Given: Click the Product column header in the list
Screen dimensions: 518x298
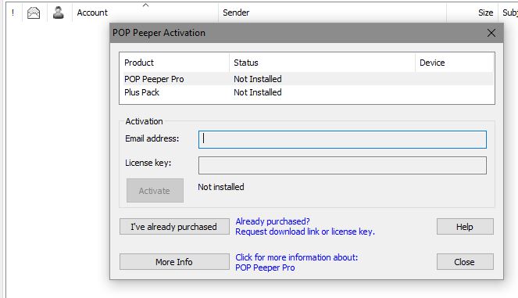Looking at the screenshot, I should (x=139, y=63).
